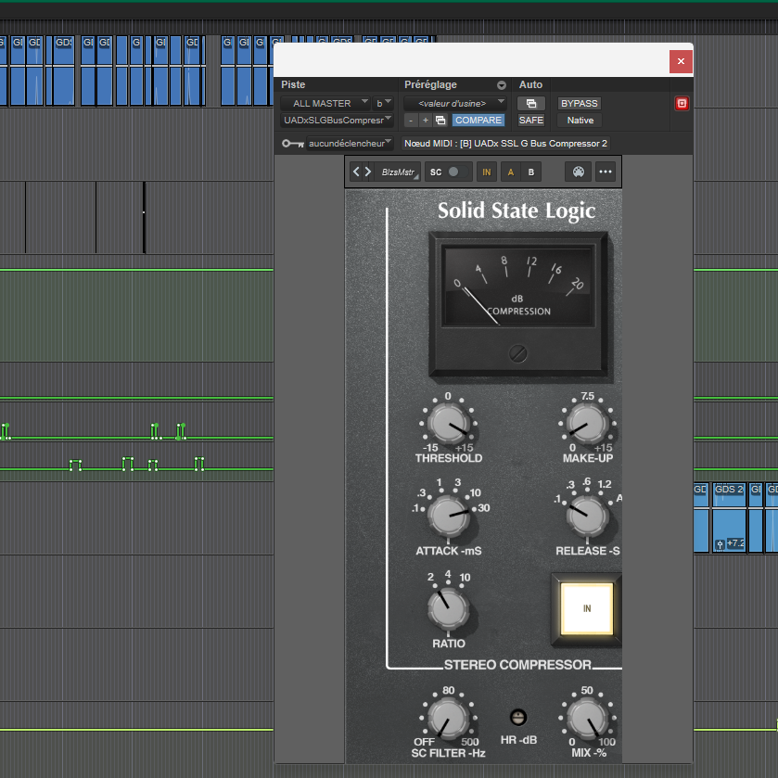The height and width of the screenshot is (778, 778).
Task: Click the copy settings icon beside COMPARE
Action: click(440, 120)
